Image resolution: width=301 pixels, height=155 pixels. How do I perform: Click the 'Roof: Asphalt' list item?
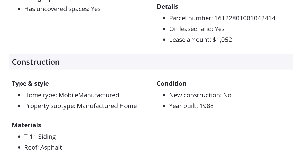43,148
